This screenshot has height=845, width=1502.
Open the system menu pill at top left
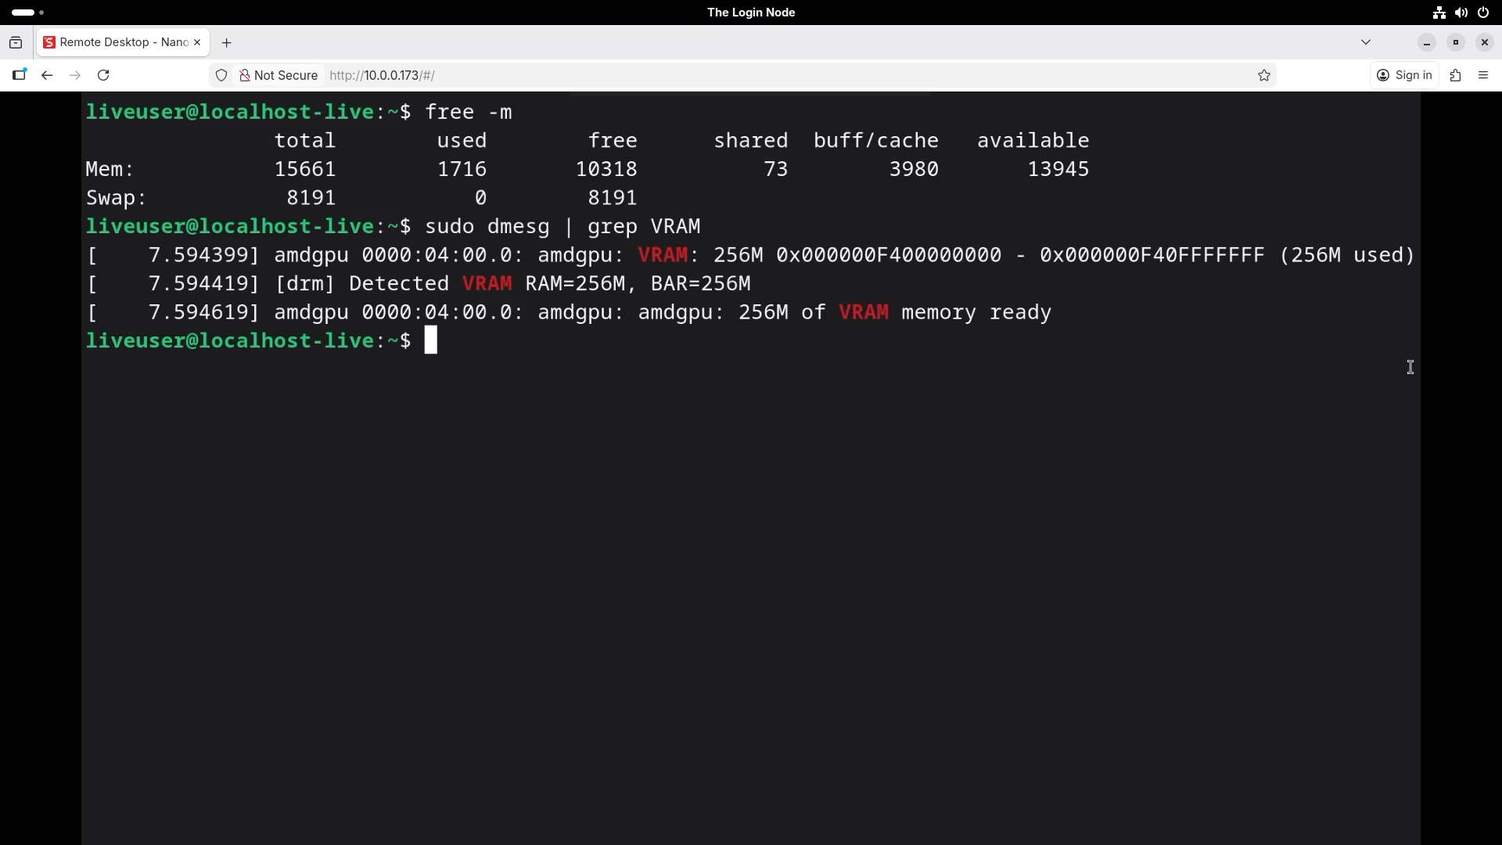(23, 12)
